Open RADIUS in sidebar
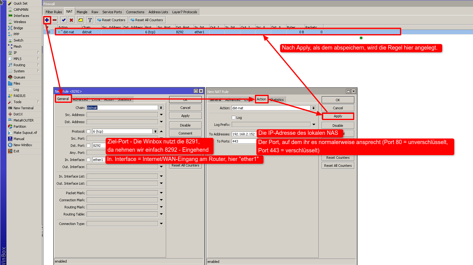This screenshot has height=265, width=473. coord(19,96)
